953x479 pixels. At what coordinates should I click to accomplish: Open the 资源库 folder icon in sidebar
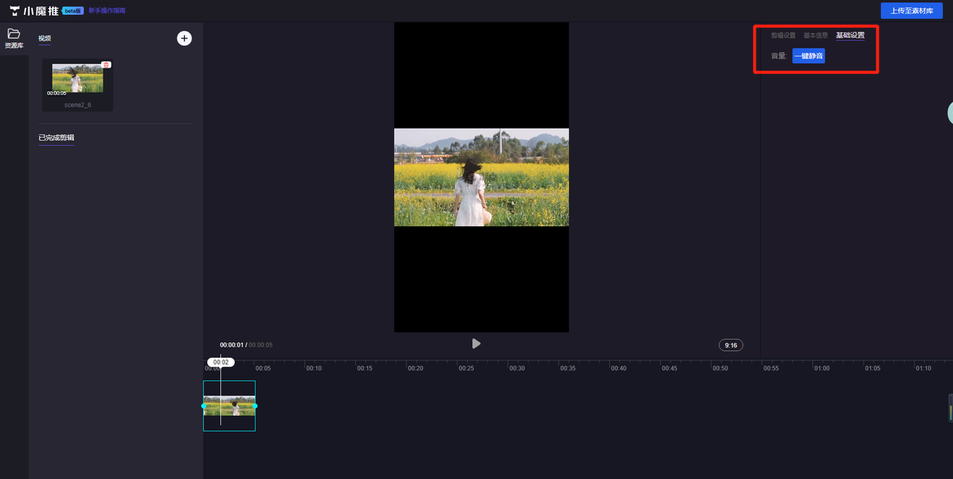(13, 33)
